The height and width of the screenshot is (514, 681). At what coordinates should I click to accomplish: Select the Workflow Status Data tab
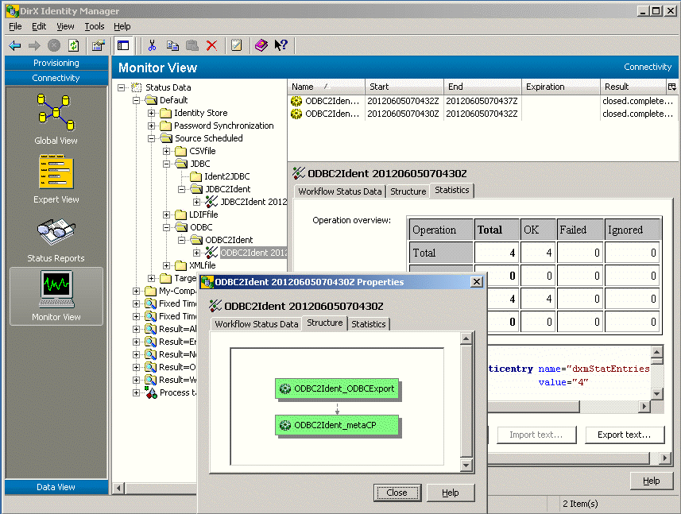256,323
